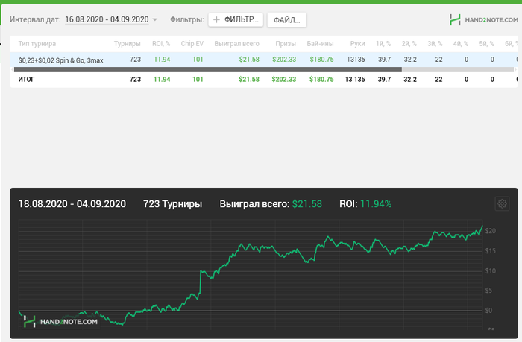Screen dimensions: 522x342
Task: Click the 13135 hands cell in Spin & Go row
Action: pos(356,60)
